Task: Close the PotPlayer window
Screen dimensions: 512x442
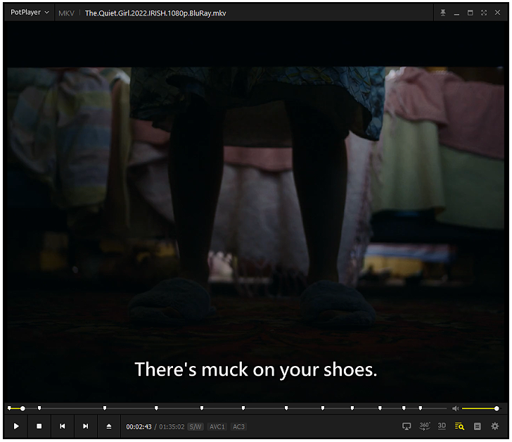Action: [x=497, y=13]
